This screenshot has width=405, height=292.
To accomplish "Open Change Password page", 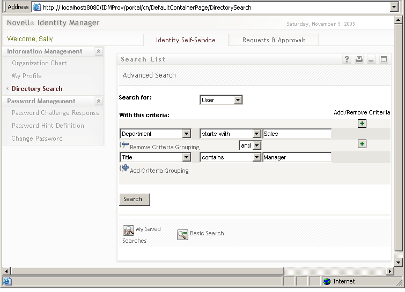I will point(37,139).
